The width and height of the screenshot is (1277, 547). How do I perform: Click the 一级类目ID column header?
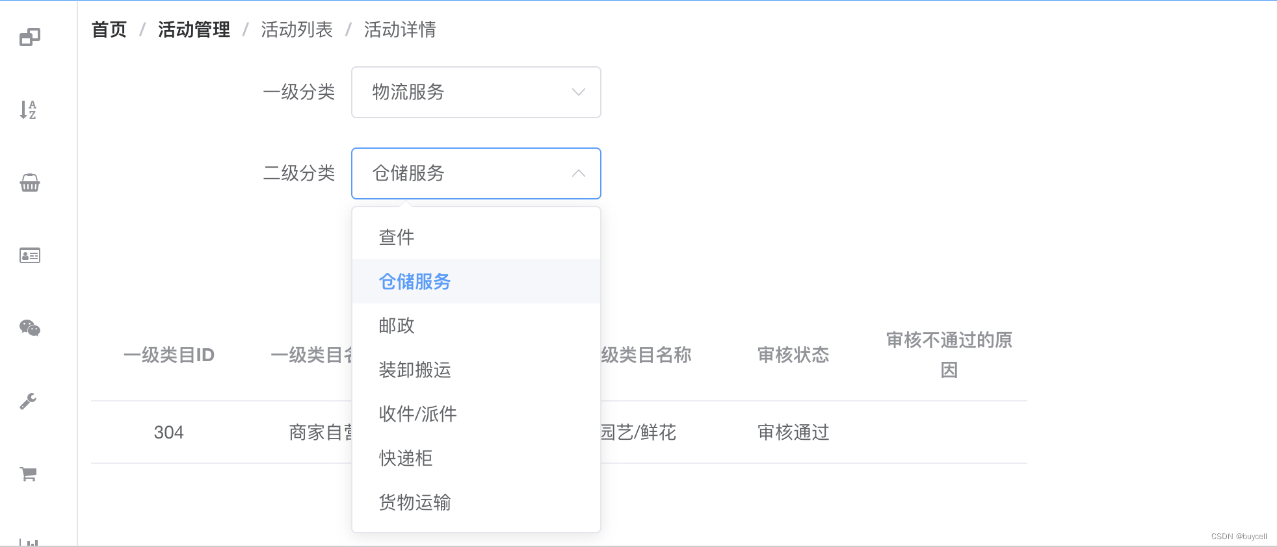169,355
